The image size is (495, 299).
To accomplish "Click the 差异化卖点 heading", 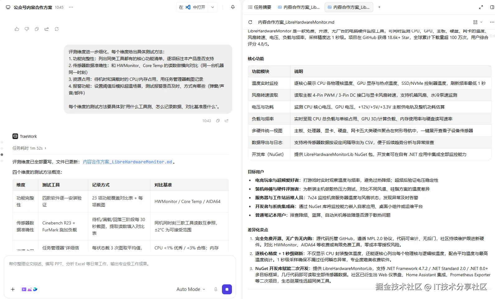I will tap(258, 230).
